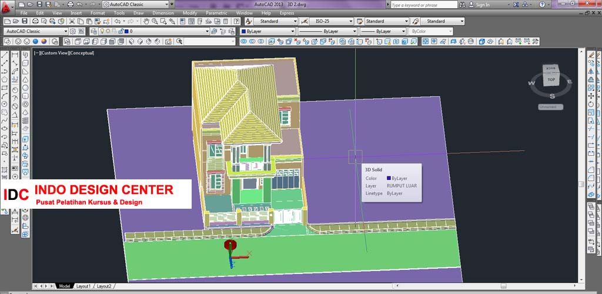602x294 pixels.
Task: Click S compass direction on ViewCube
Action: pyautogui.click(x=552, y=96)
